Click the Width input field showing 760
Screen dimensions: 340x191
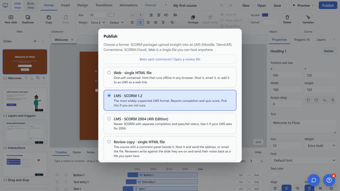(x=286, y=90)
